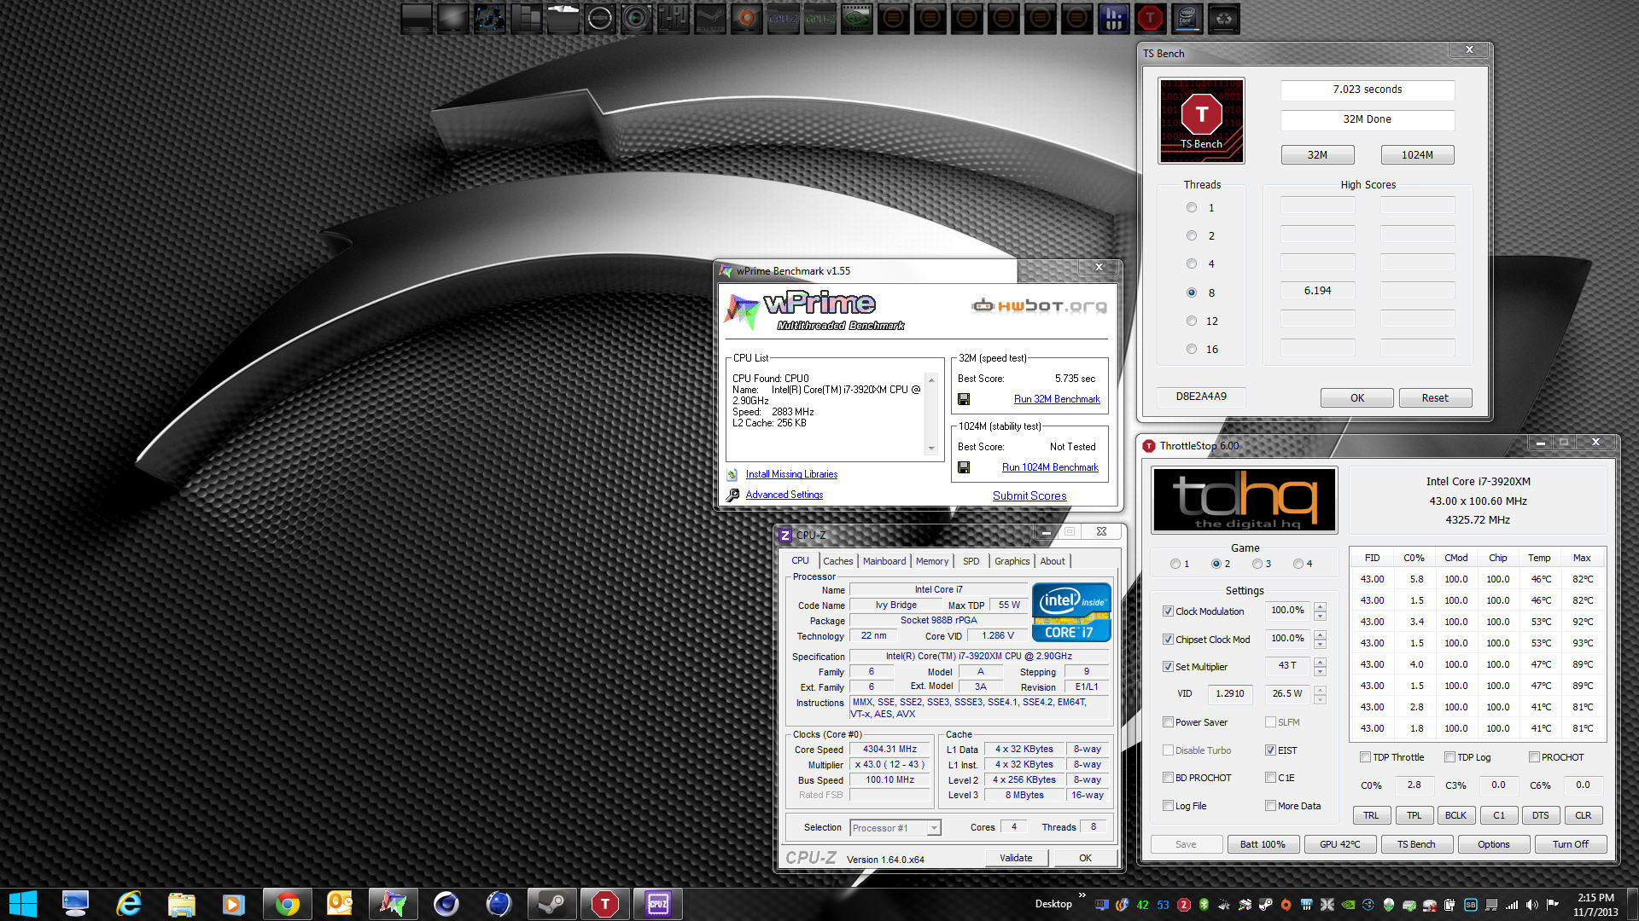Click the HWBOT.org logo in wPrime

[1039, 305]
